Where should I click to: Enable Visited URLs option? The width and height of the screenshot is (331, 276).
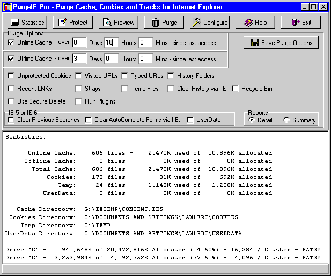(x=78, y=76)
